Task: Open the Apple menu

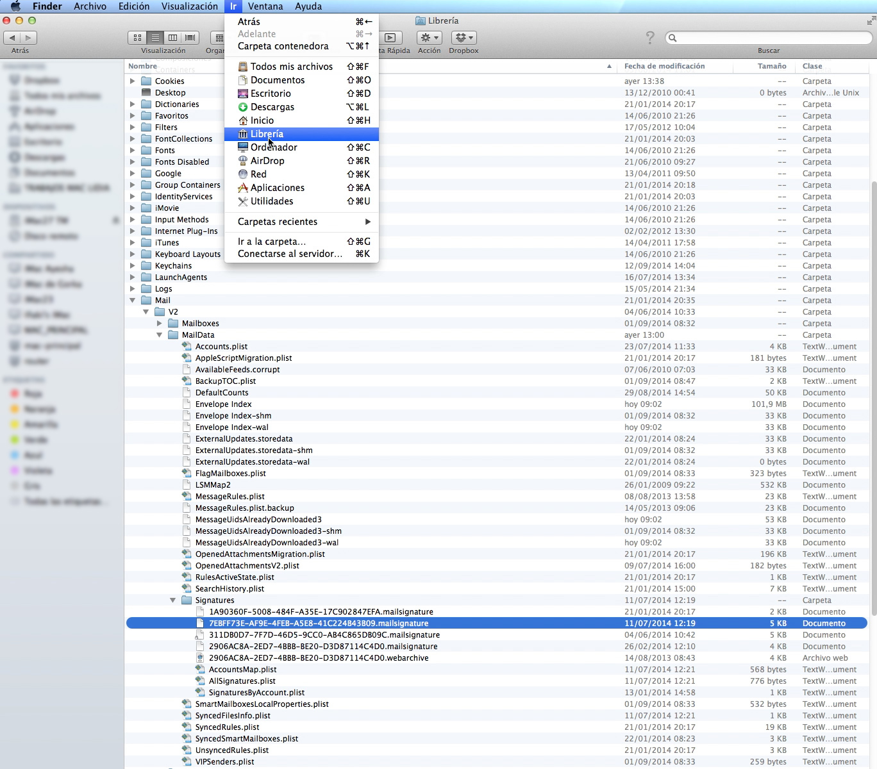Action: pyautogui.click(x=15, y=6)
